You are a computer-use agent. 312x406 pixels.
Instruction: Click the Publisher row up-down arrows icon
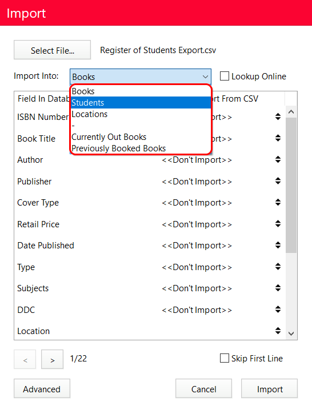278,181
